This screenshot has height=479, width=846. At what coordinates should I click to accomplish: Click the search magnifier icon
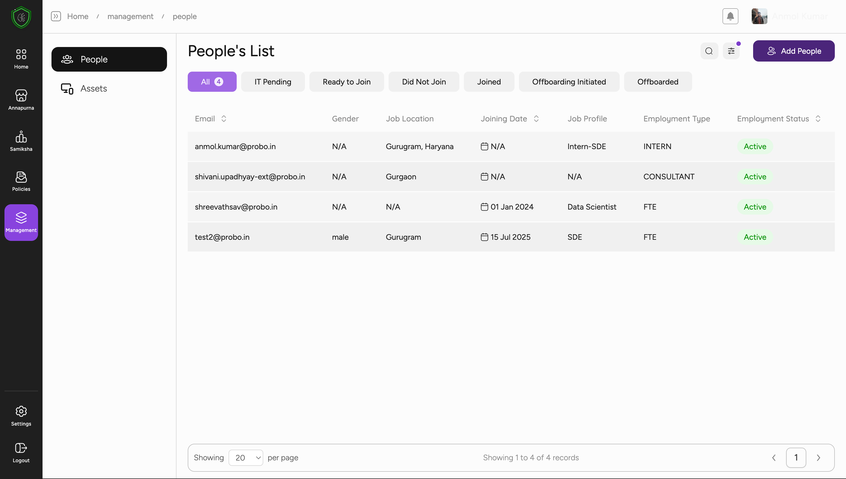709,51
